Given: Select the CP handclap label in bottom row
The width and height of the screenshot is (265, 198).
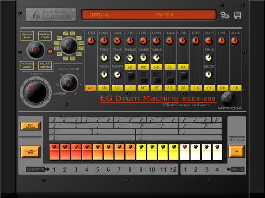Looking at the screenshot, I should [x=183, y=88].
